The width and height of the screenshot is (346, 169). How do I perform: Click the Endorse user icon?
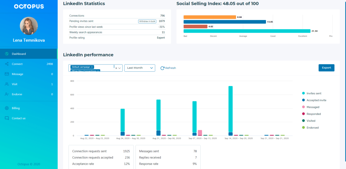coord(7,94)
